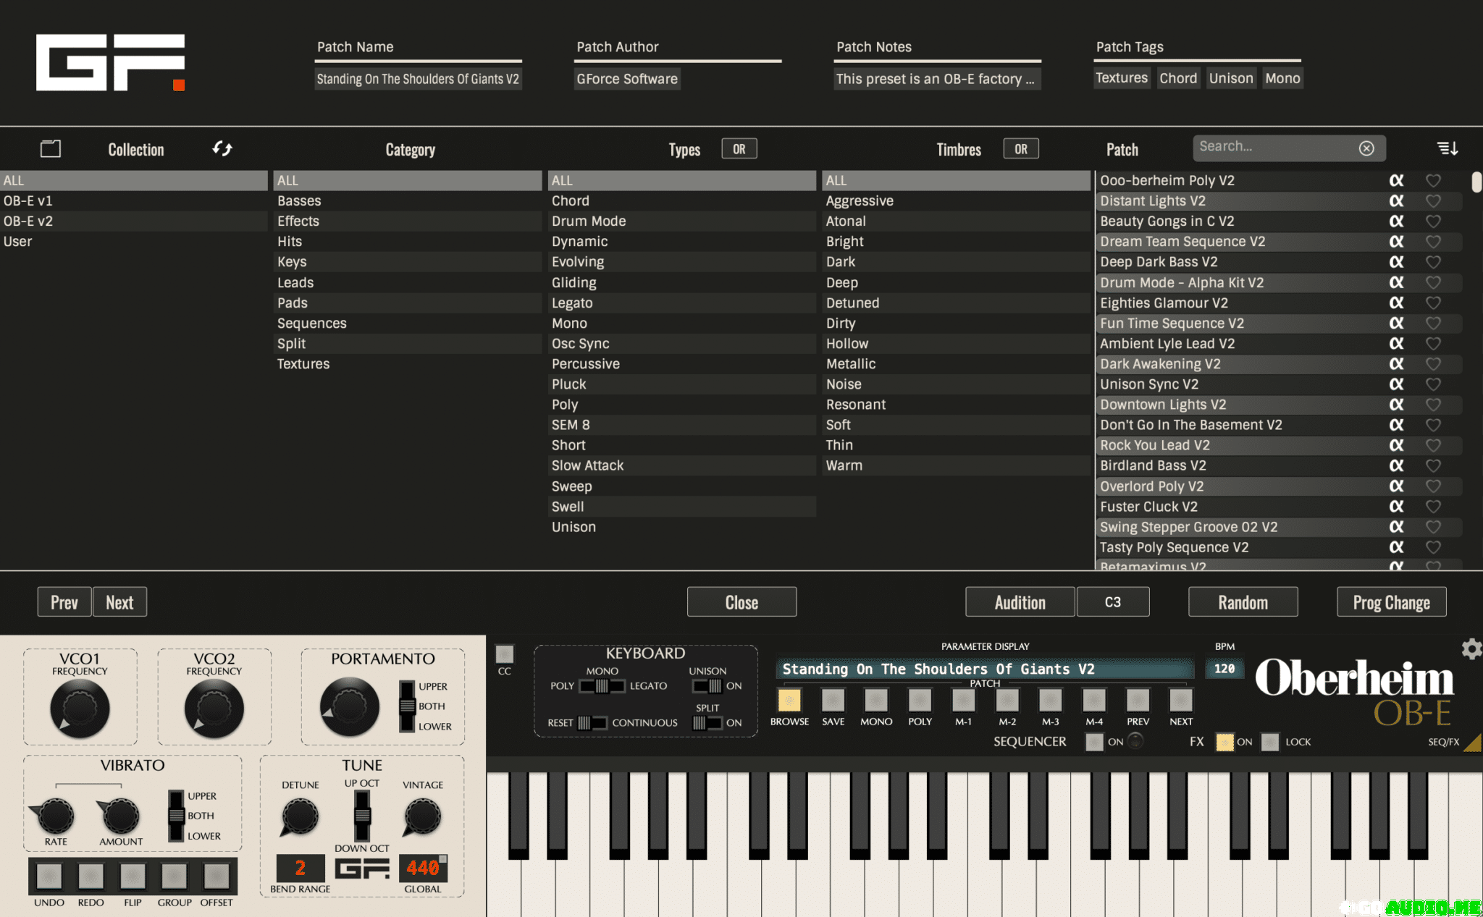This screenshot has height=917, width=1483.
Task: Adjust the Portamento knob
Action: point(349,707)
